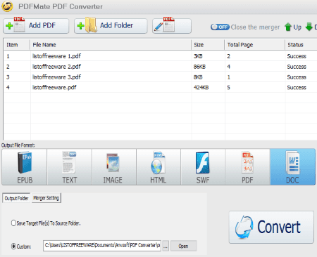Click the Convert button
The height and width of the screenshot is (257, 317).
271,227
